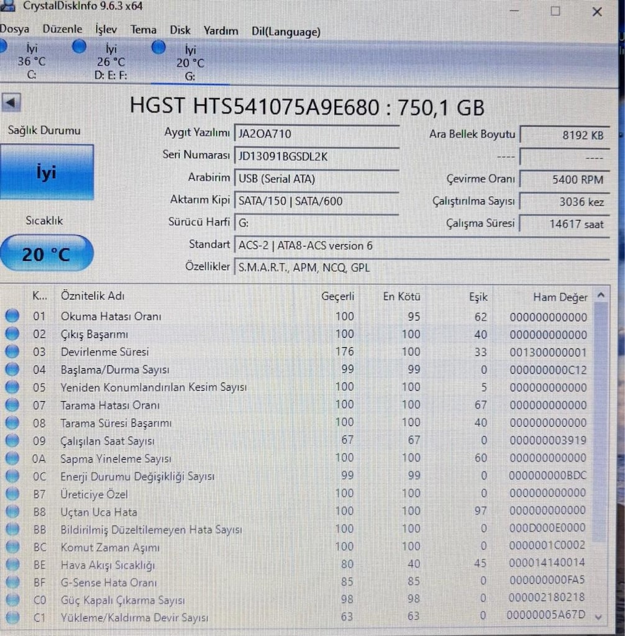The width and height of the screenshot is (625, 636).
Task: Select the D: E: F: drive tab
Action: (111, 62)
